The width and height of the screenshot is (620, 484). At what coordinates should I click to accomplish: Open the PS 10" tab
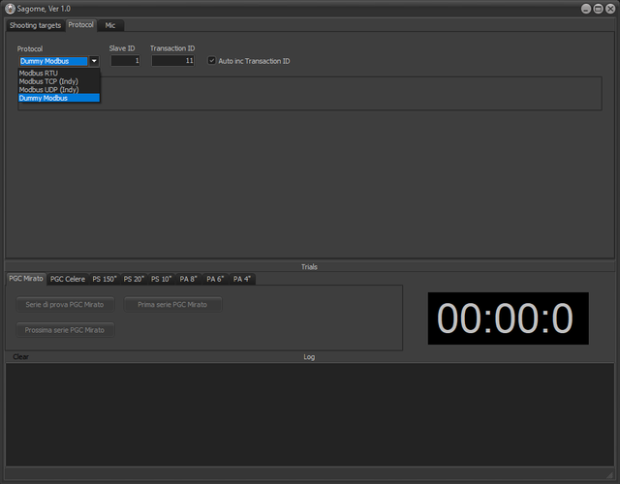click(162, 279)
